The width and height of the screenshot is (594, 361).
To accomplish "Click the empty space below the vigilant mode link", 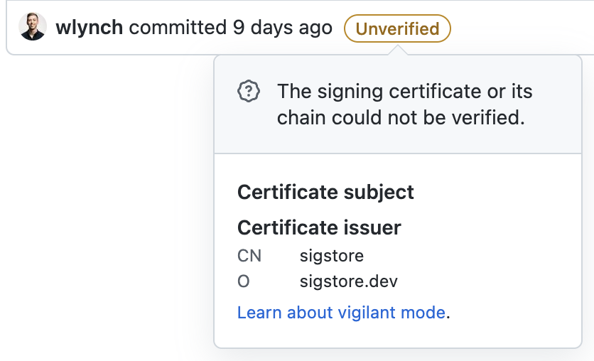I will tap(398, 335).
